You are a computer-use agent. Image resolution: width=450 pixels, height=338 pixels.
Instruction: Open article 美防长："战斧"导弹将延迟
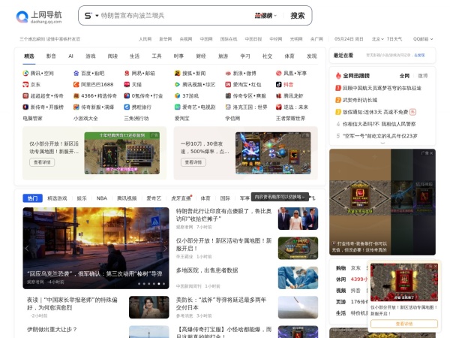pos(221,303)
